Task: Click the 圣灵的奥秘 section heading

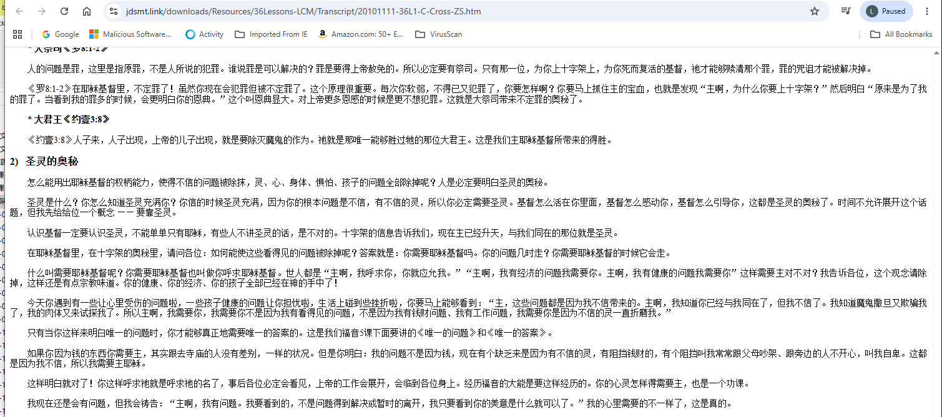Action: [x=52, y=162]
